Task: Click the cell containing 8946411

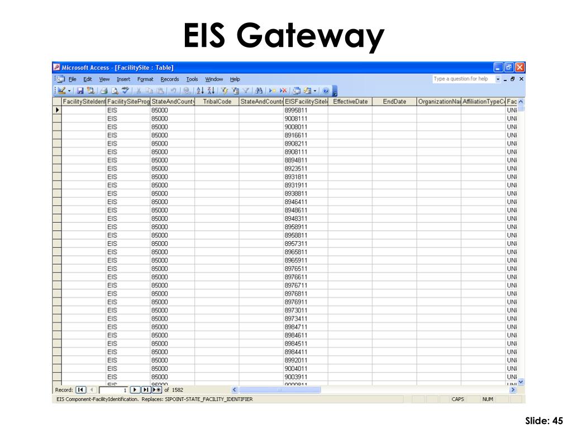Action: click(306, 202)
